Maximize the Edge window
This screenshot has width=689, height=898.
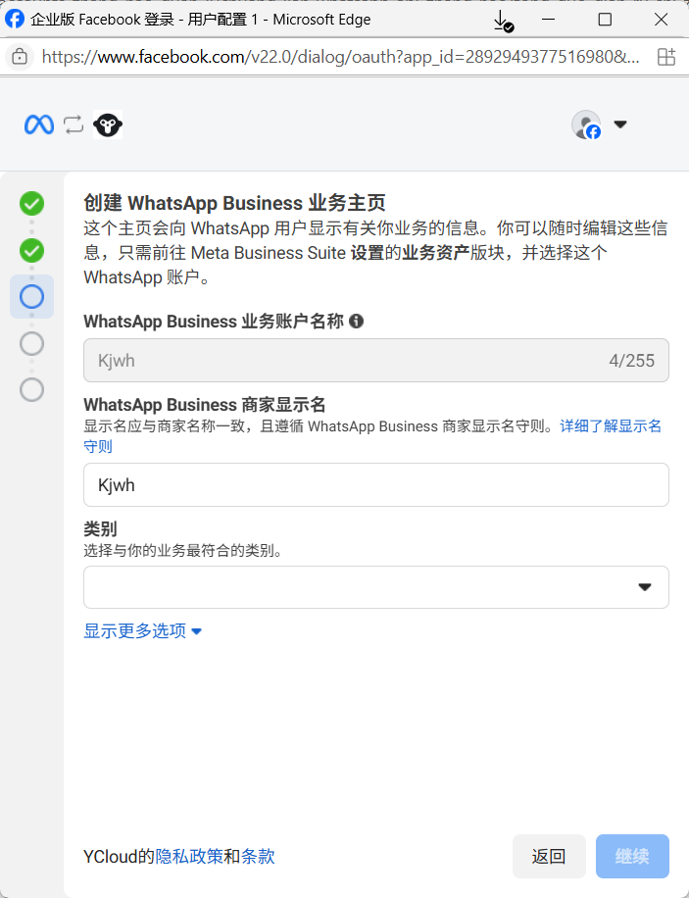[605, 19]
